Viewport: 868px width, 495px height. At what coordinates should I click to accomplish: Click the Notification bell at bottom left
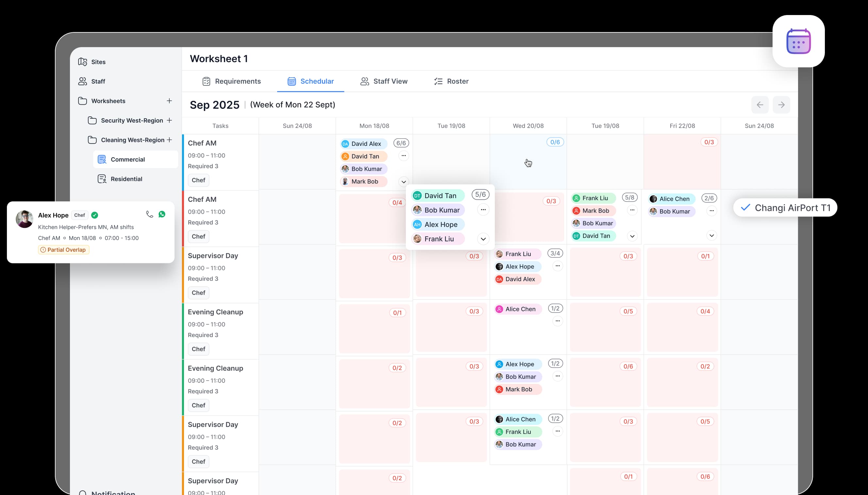coord(83,492)
